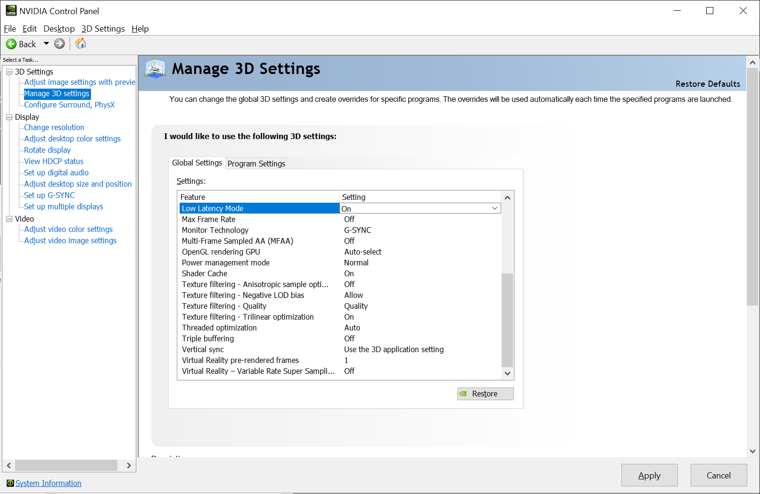Click the settings list scrollbar thumb

(507, 320)
